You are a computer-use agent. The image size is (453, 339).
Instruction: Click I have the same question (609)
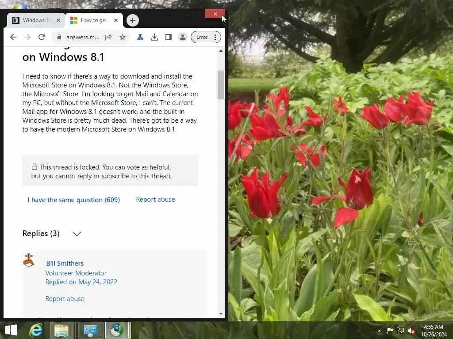coord(74,200)
